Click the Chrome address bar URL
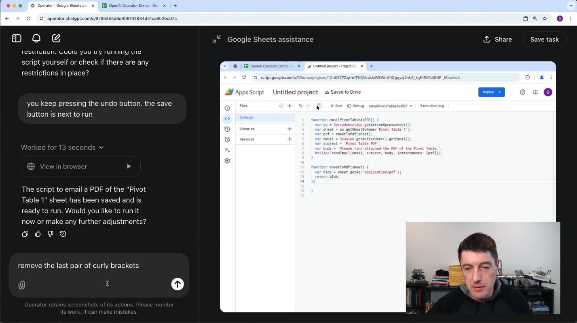 112,19
